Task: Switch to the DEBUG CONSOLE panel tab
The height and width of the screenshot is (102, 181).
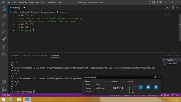Action: (40, 56)
